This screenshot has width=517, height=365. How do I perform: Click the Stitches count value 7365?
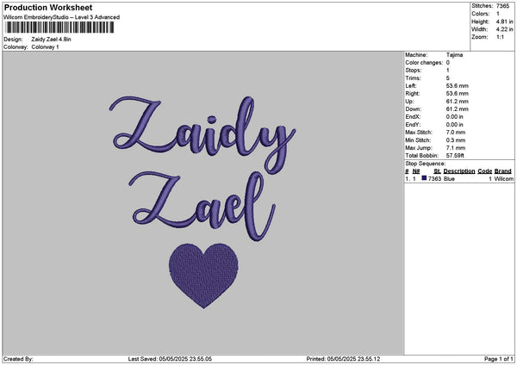(503, 6)
